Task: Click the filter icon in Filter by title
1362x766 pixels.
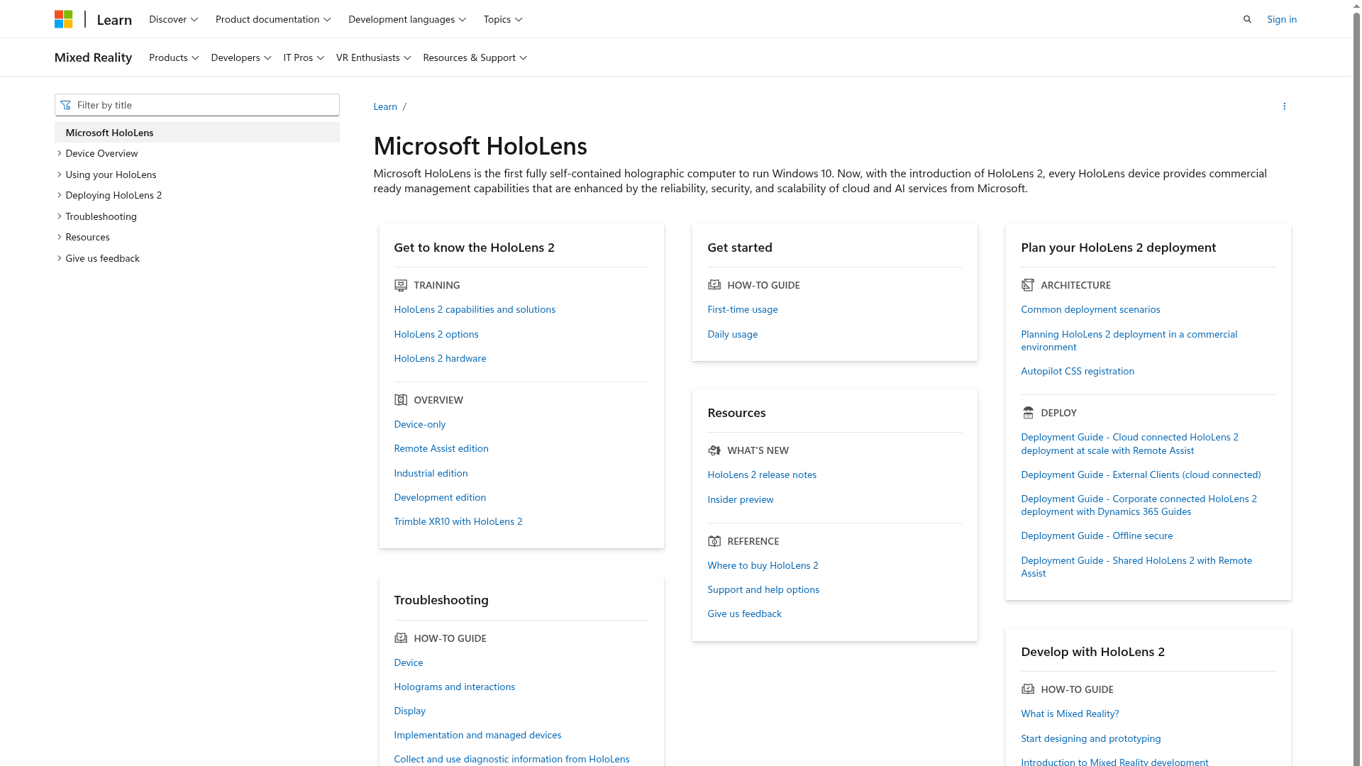Action: 66,105
